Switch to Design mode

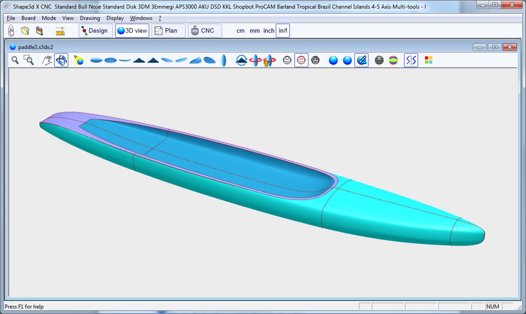[x=95, y=31]
